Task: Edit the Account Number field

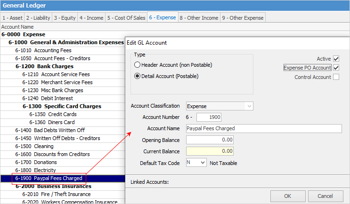Action: 209,117
